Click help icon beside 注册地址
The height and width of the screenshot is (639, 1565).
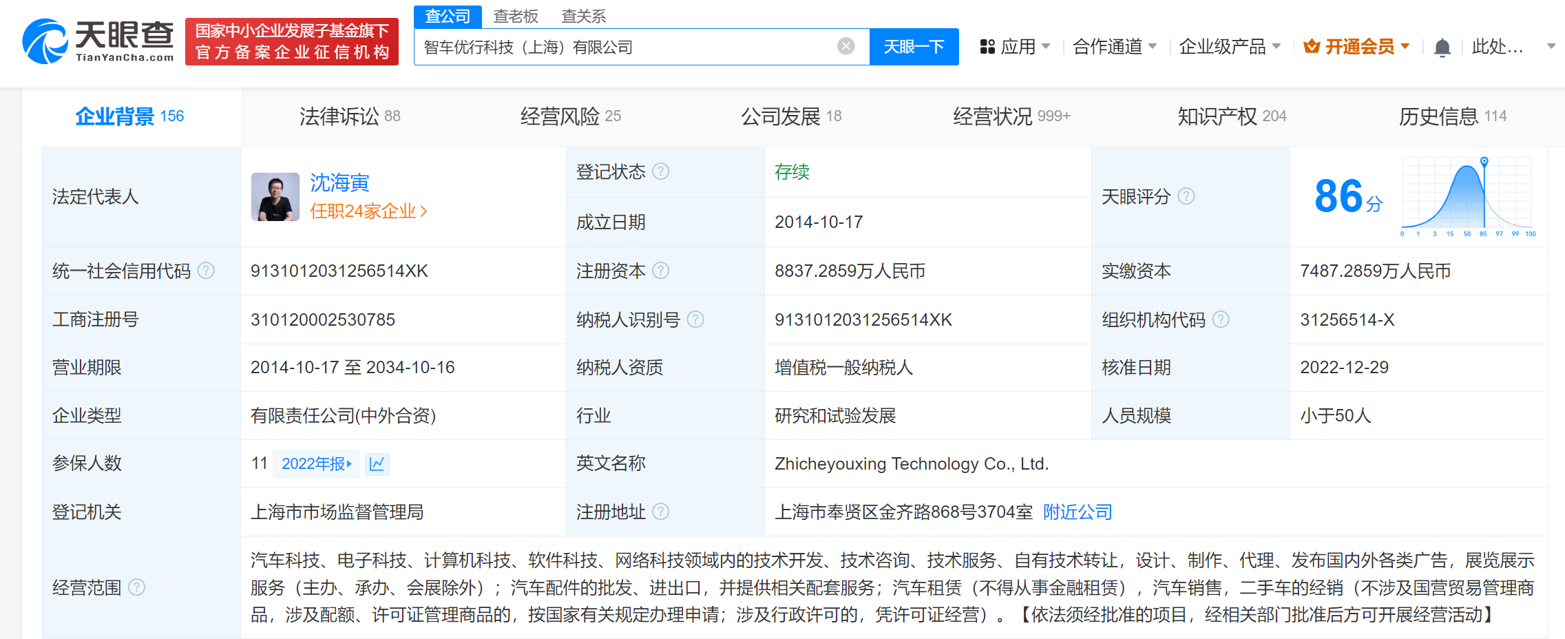click(x=660, y=512)
